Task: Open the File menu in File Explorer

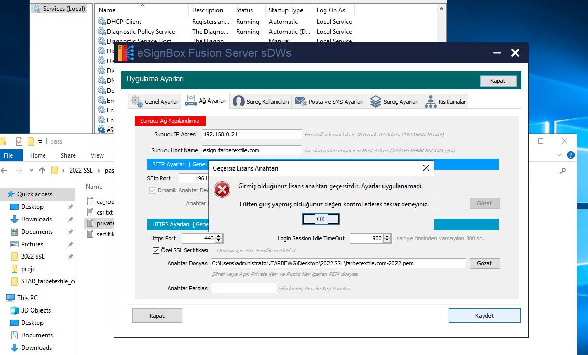Action: [8, 155]
